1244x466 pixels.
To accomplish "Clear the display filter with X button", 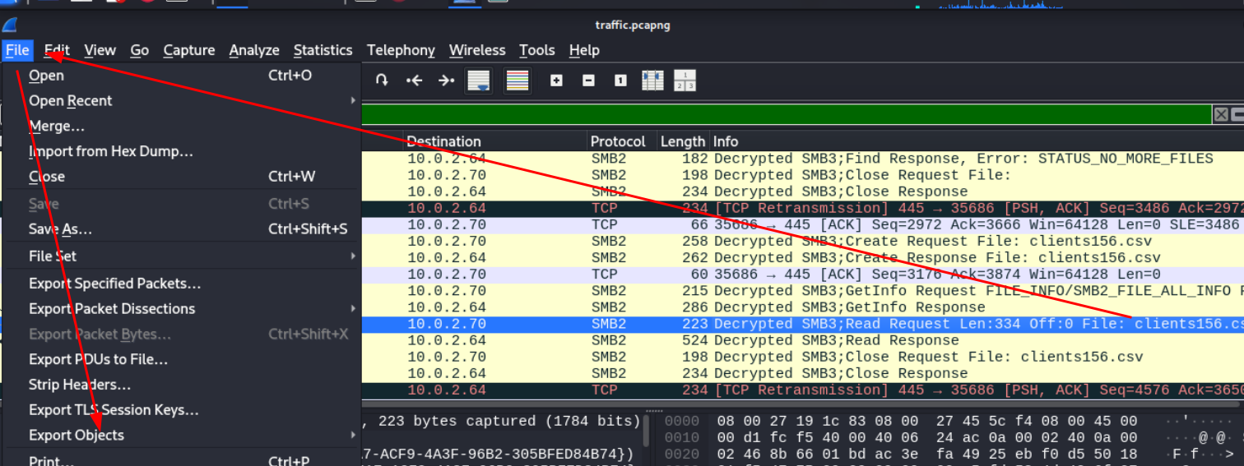I will (1221, 115).
